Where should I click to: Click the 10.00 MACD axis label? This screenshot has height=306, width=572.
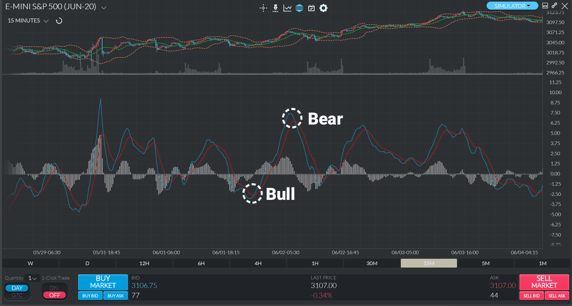(555, 93)
